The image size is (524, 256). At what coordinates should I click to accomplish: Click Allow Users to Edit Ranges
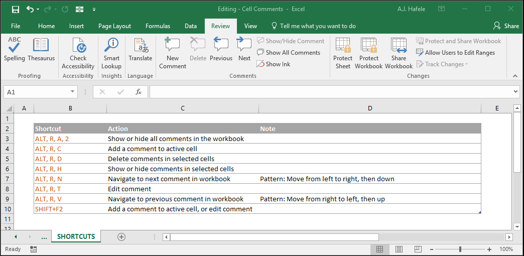point(455,53)
